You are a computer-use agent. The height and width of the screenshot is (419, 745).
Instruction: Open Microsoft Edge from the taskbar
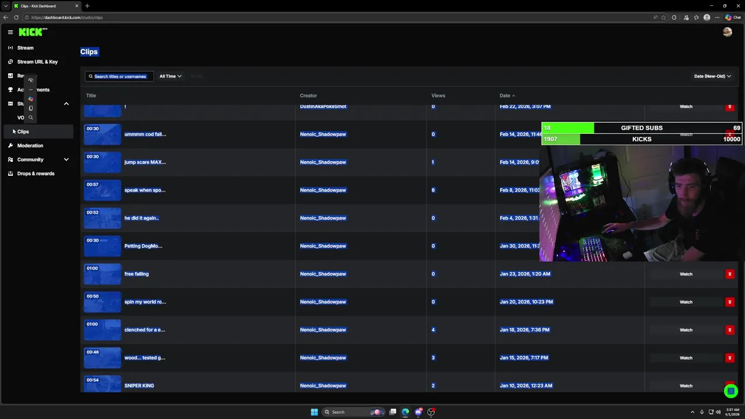click(x=405, y=412)
